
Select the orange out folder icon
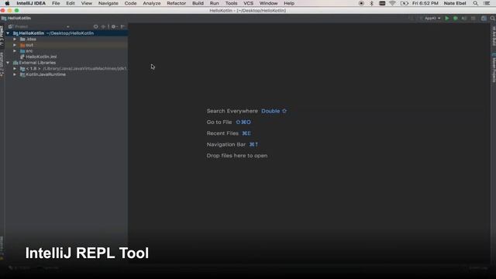pyautogui.click(x=22, y=45)
